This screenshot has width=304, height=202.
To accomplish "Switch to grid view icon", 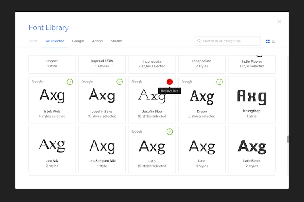I will click(x=268, y=41).
